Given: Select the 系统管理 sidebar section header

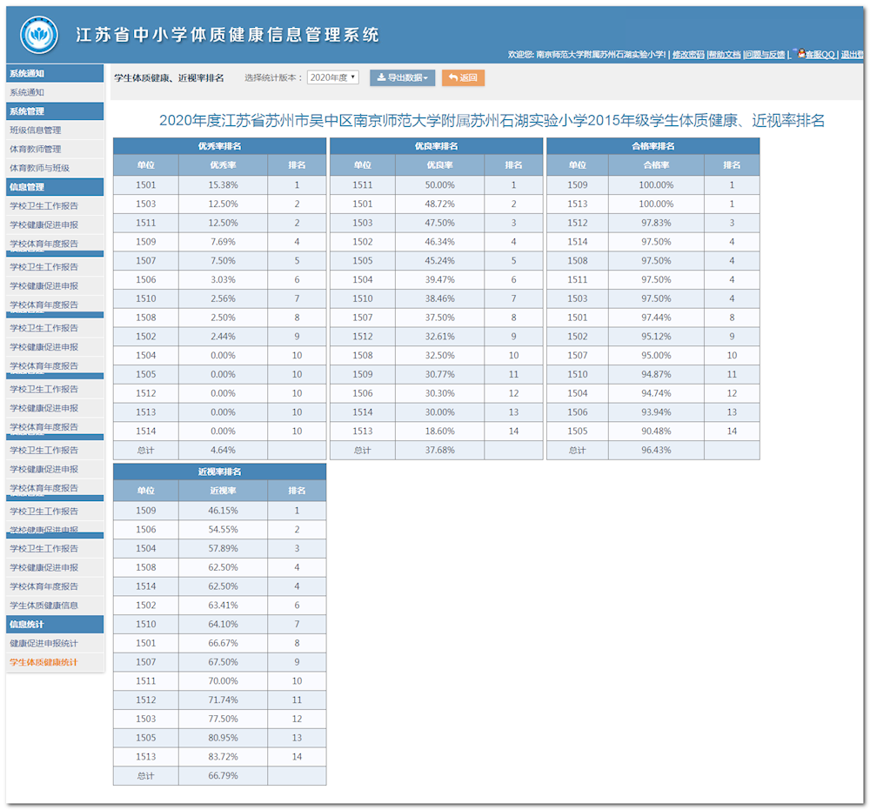Looking at the screenshot, I should (x=55, y=111).
